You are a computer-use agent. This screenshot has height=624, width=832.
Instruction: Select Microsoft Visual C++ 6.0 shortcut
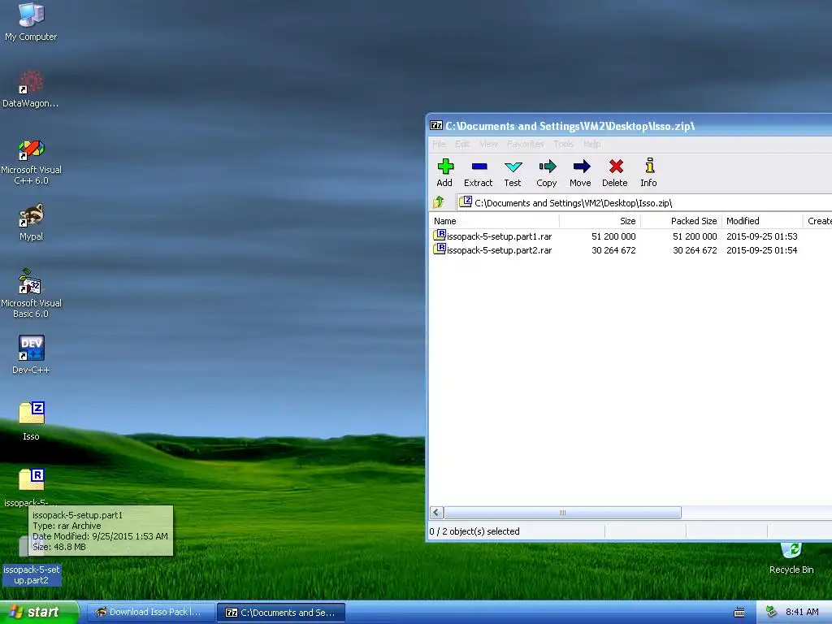31,162
